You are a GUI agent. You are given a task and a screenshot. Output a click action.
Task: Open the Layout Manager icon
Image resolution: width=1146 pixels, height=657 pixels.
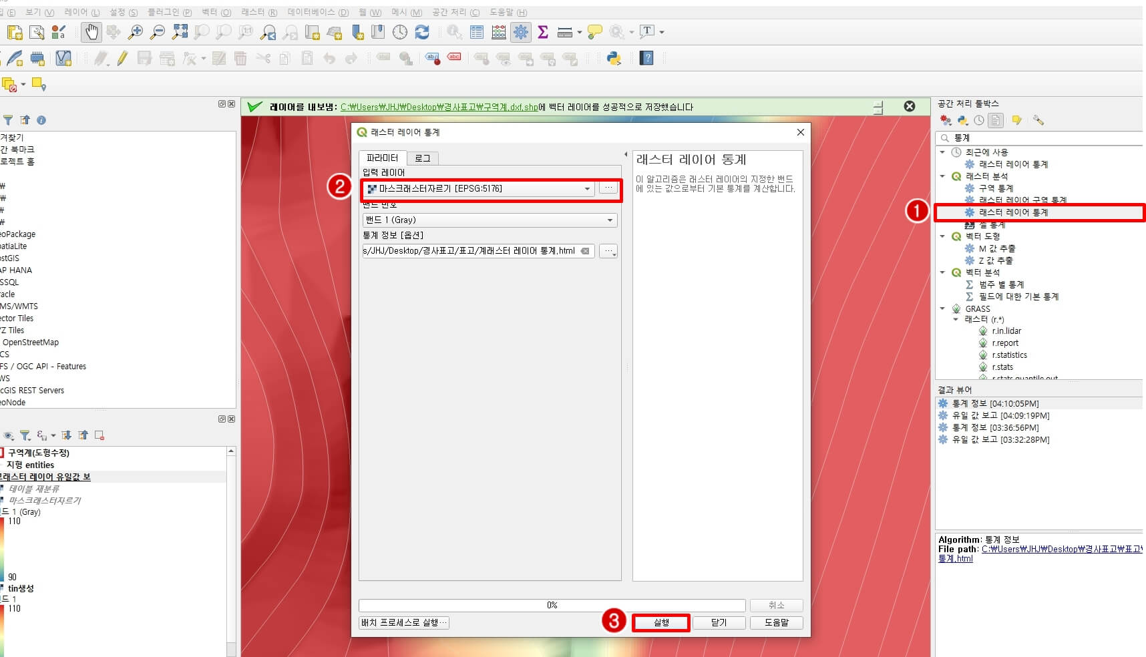pyautogui.click(x=37, y=32)
